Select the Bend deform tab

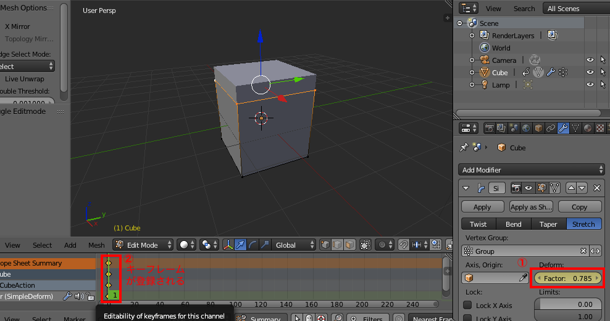point(513,224)
